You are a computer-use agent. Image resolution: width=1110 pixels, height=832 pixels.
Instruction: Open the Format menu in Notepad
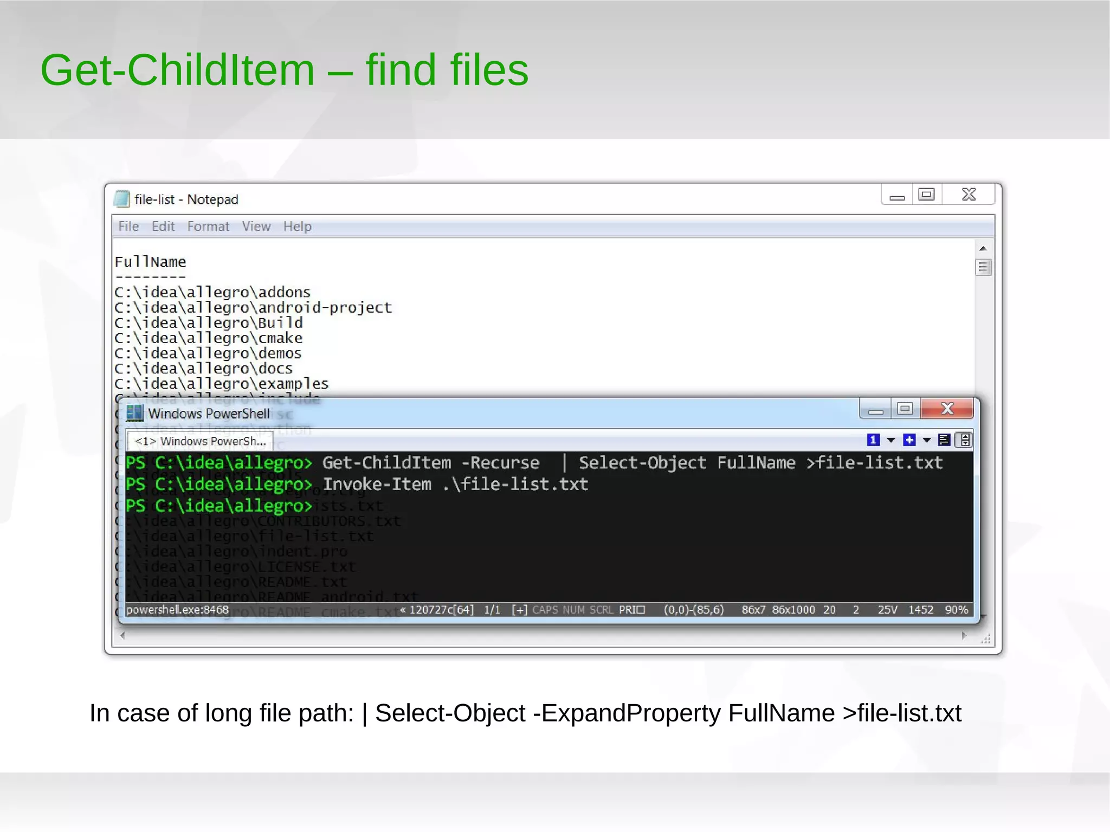208,226
